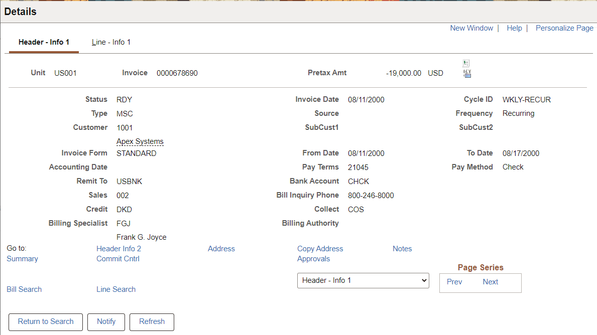Open the Page Series page selector dropdown
The width and height of the screenshot is (597, 335).
point(363,280)
